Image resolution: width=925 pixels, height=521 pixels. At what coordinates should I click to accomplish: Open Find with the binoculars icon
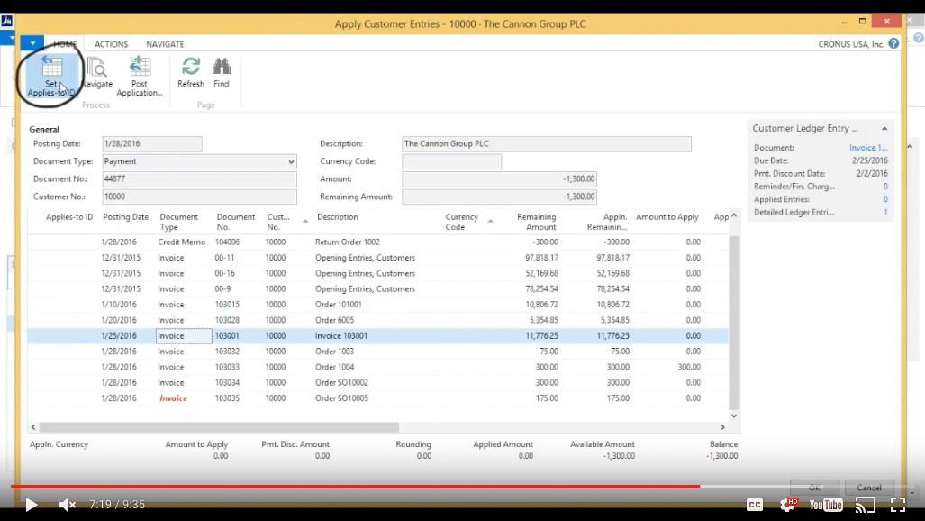(x=222, y=74)
